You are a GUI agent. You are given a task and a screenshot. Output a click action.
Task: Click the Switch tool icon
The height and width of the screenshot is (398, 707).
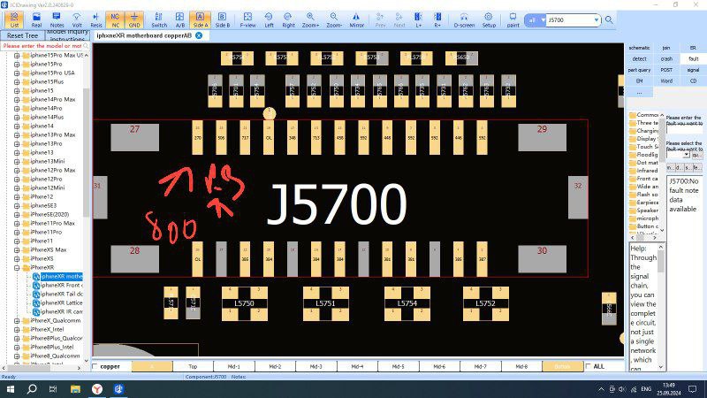coord(159,19)
